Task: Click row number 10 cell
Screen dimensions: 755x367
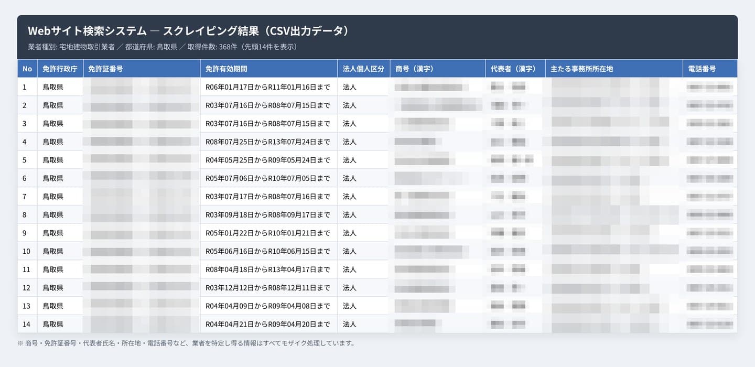Action: 27,251
